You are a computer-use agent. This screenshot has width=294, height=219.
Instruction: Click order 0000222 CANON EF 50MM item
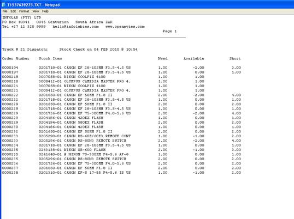click(x=75, y=95)
